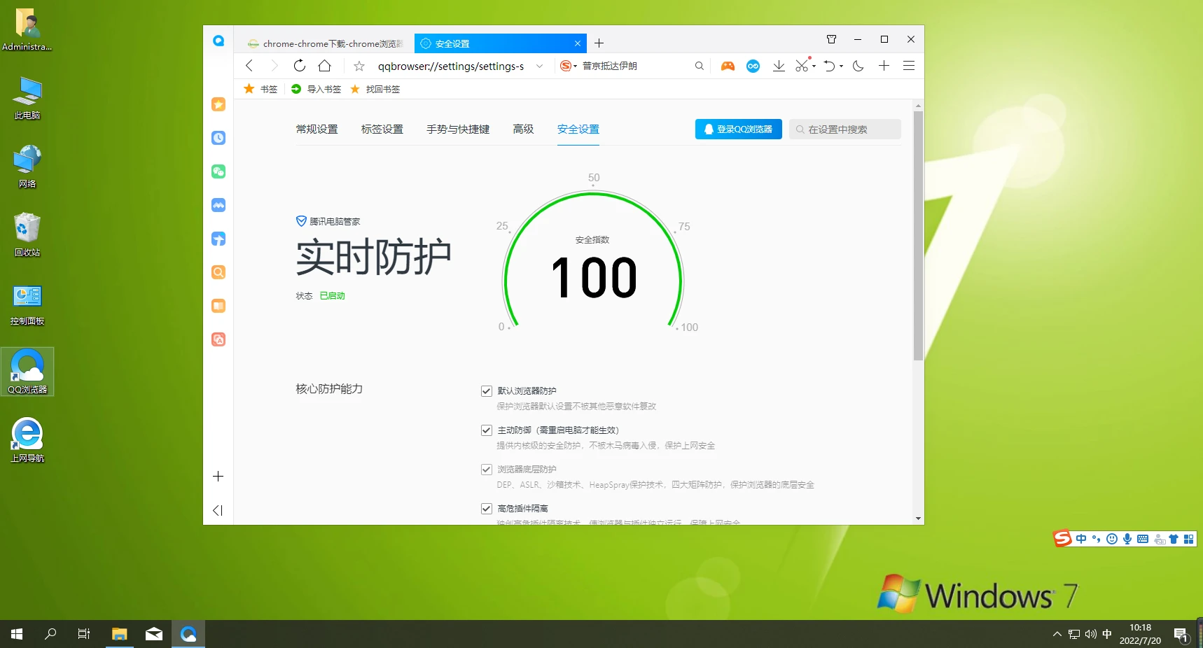
Task: Uncheck 默认浏览器防护 checkbox
Action: pos(487,391)
